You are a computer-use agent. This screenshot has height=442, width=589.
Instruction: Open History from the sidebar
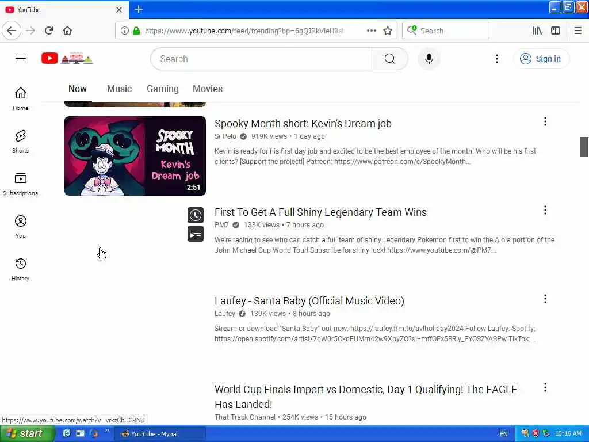[x=21, y=269]
